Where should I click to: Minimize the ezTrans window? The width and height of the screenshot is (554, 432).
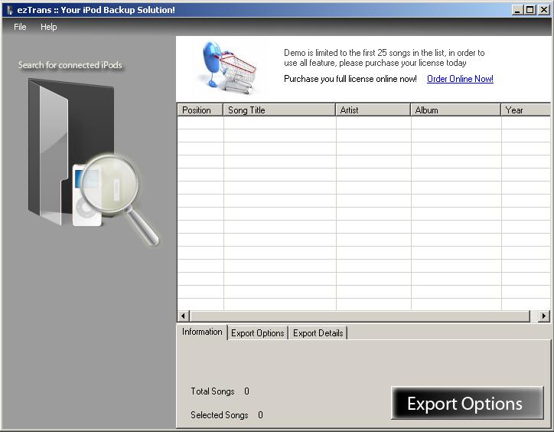pos(517,10)
